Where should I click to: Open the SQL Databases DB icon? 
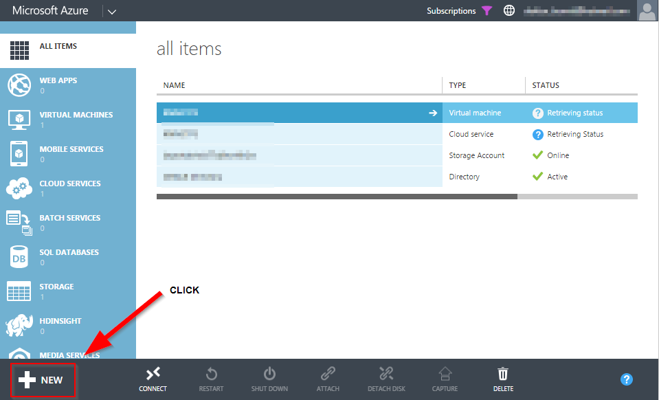coord(19,257)
